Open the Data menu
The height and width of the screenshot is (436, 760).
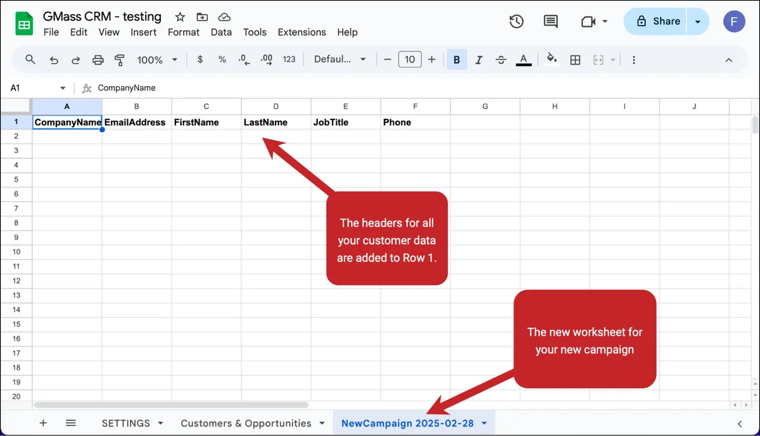click(221, 32)
